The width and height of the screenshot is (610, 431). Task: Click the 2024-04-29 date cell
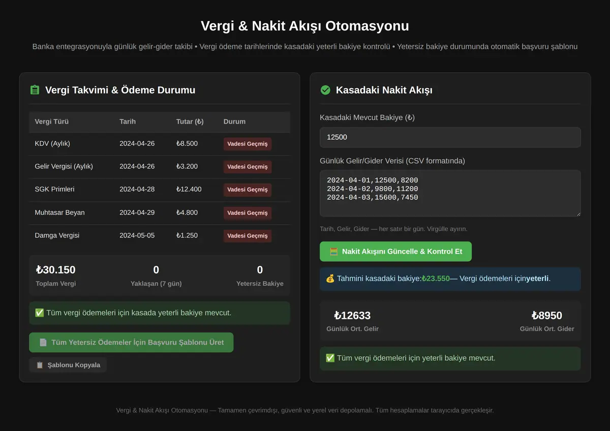[x=137, y=212]
